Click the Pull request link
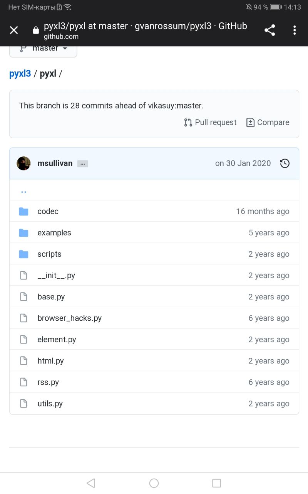This screenshot has width=308, height=494. [x=210, y=122]
